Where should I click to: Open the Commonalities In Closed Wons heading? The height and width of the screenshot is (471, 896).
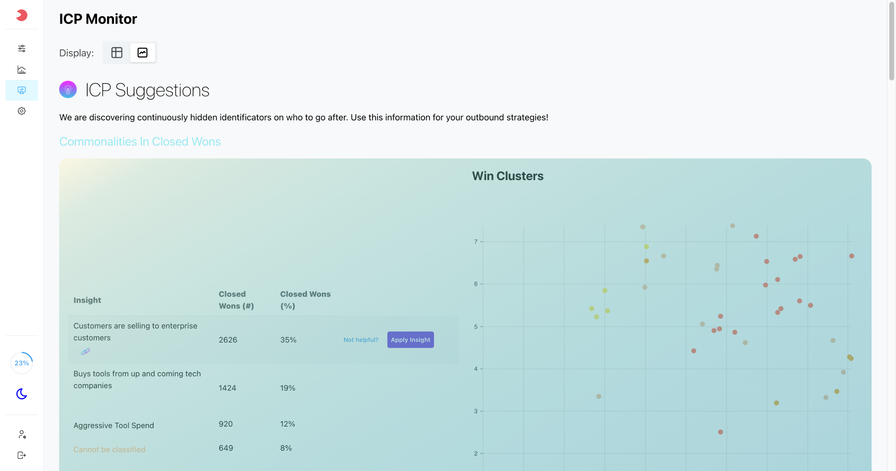coord(140,141)
